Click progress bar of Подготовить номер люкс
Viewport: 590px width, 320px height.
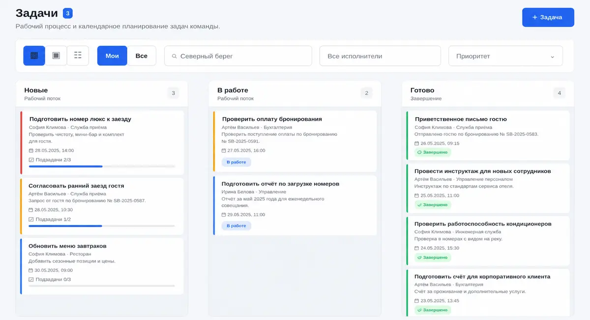tap(102, 166)
